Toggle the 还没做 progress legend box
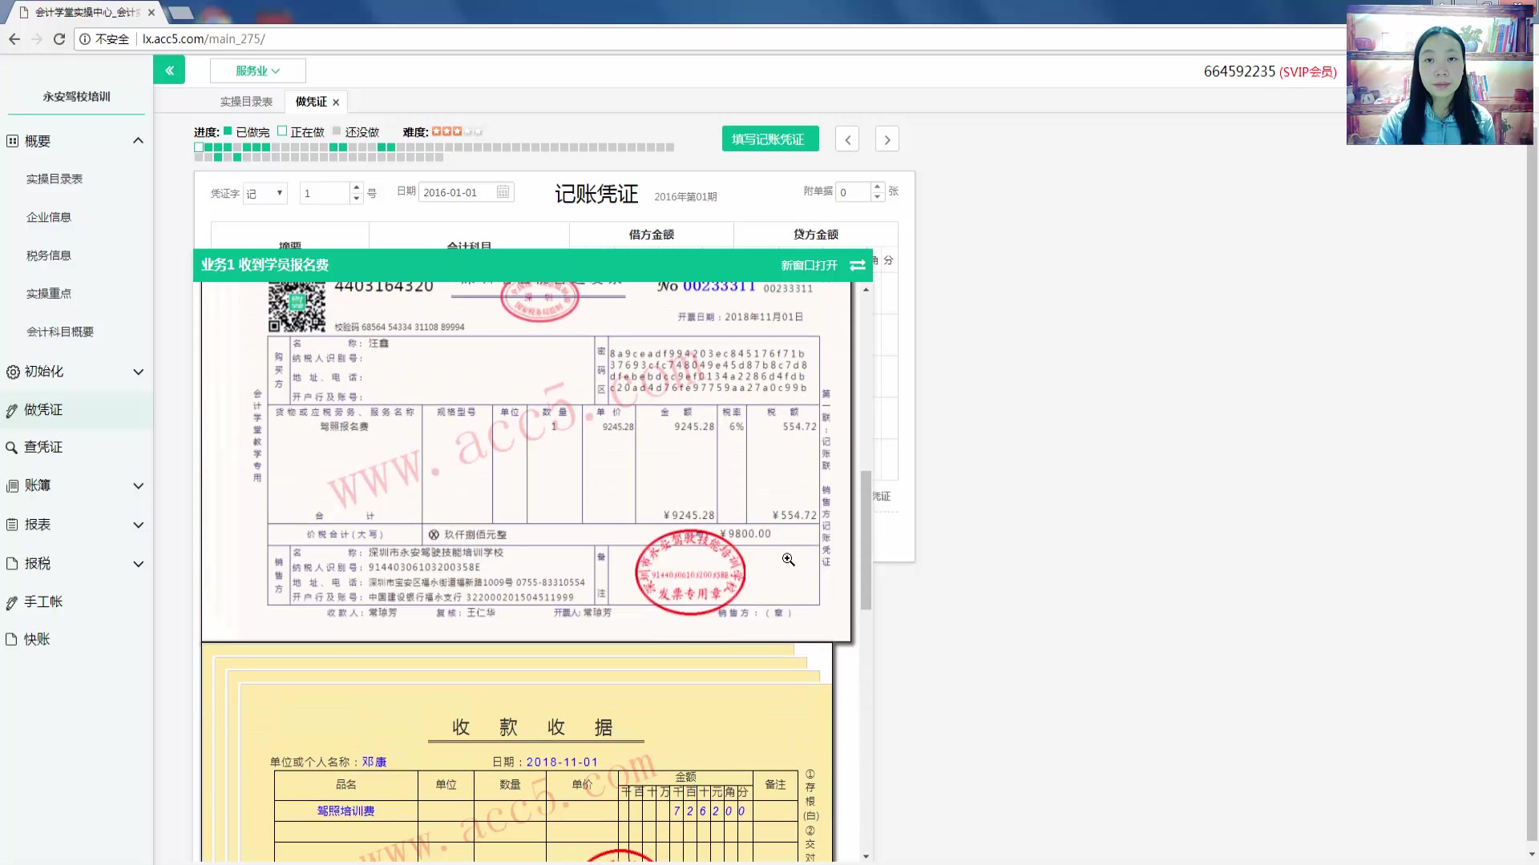This screenshot has width=1539, height=865. pos(337,131)
